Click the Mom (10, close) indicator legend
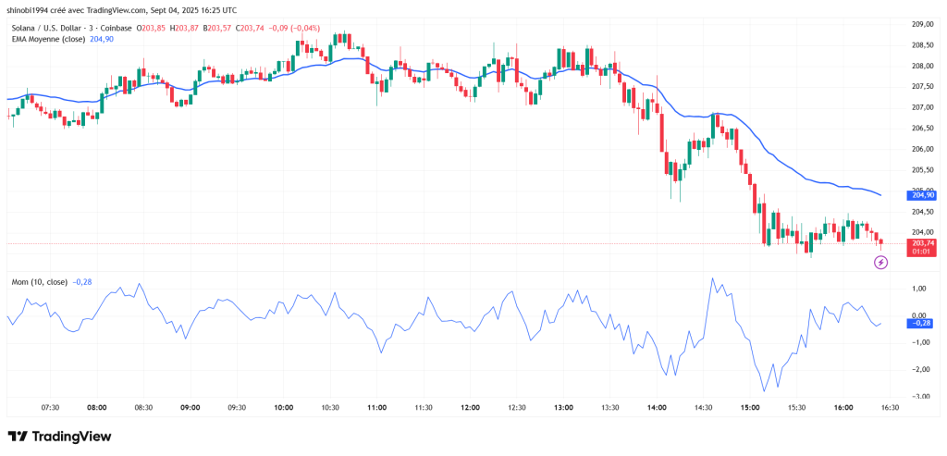 [x=39, y=280]
